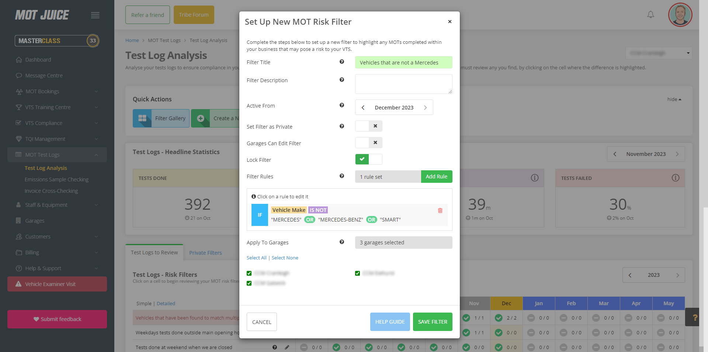This screenshot has width=708, height=352.
Task: Open the Emissions Sample Checking page
Action: tap(56, 180)
